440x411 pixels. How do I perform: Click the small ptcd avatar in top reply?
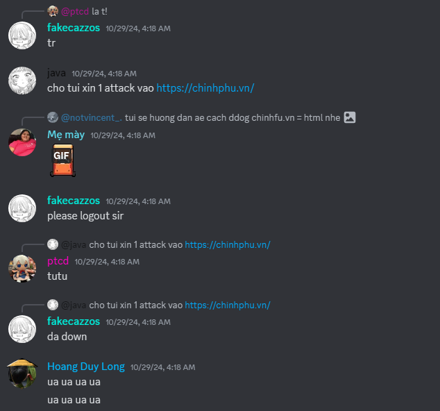click(x=53, y=11)
